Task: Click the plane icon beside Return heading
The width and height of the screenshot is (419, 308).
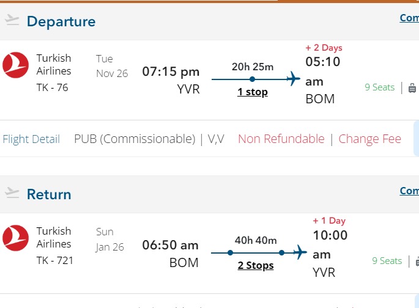Action: (12, 193)
